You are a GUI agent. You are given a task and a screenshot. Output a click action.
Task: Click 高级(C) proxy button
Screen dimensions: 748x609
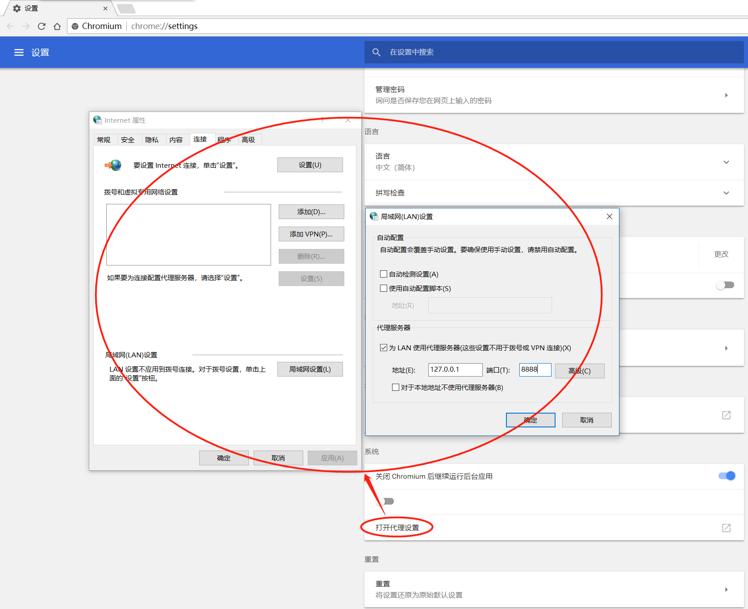pyautogui.click(x=580, y=371)
